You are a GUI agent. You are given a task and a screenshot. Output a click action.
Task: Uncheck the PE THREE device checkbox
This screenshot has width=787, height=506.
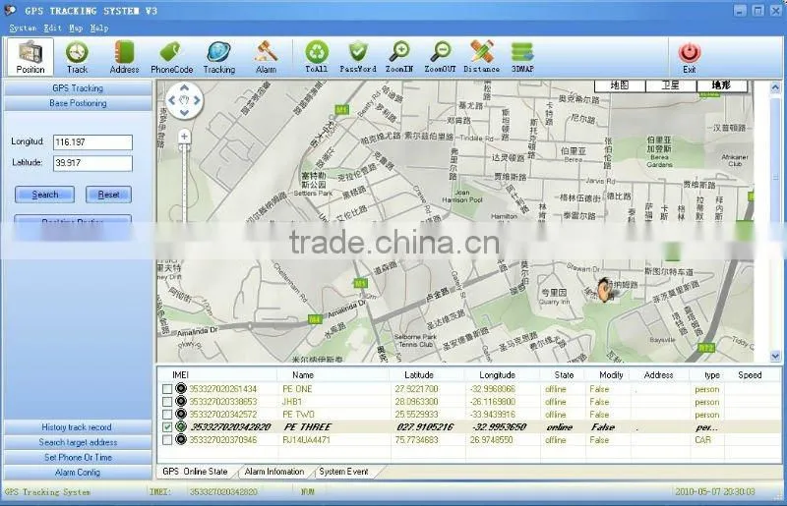point(167,427)
